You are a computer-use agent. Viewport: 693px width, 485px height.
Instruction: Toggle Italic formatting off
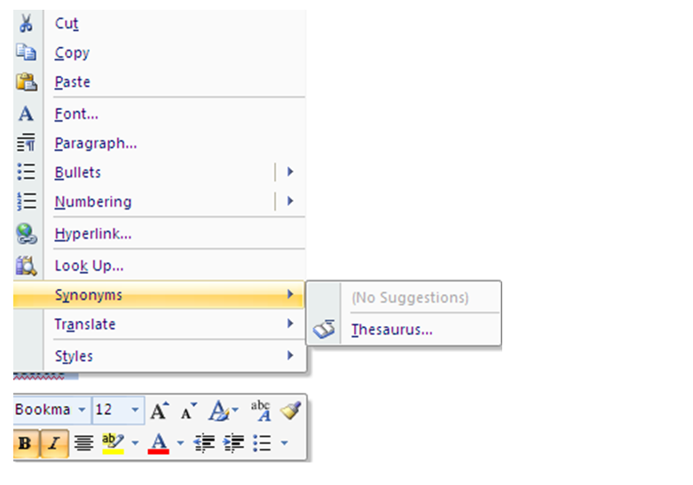pyautogui.click(x=53, y=442)
